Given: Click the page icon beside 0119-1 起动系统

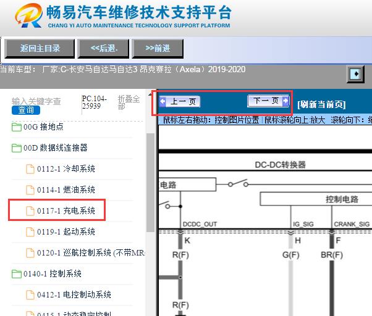Looking at the screenshot, I should point(30,231).
